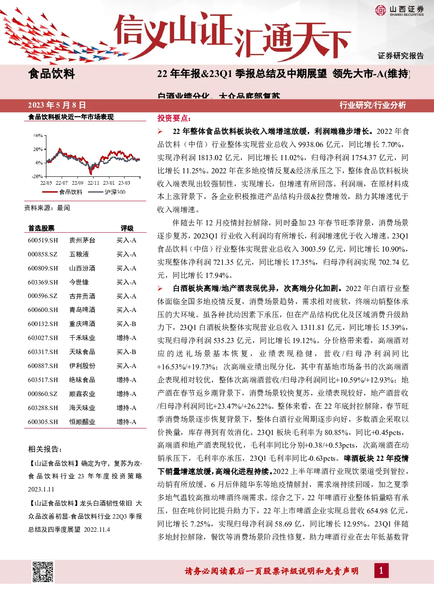This screenshot has width=434, height=614.
Task: Click bold heading 啤酒板块22年疫情
Action: (x=376, y=458)
